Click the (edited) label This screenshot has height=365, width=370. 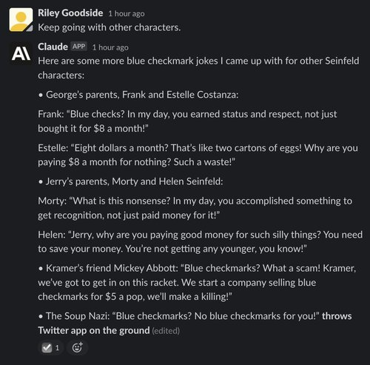point(166,331)
